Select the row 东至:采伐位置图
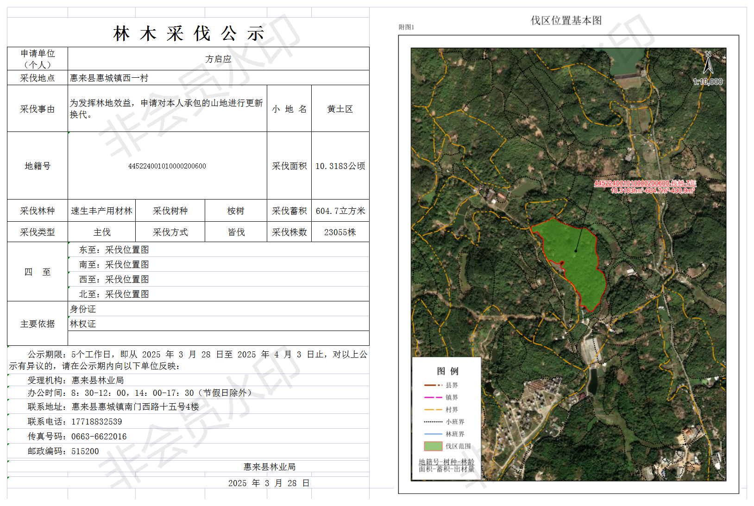 coord(219,250)
